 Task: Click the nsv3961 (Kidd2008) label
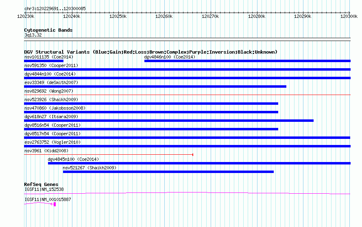tap(46, 151)
